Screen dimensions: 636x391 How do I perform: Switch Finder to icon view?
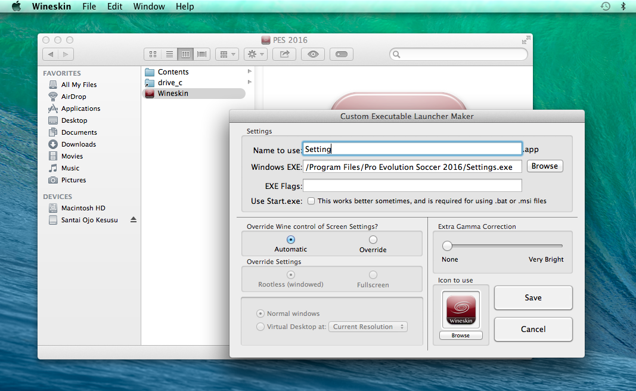(x=153, y=54)
